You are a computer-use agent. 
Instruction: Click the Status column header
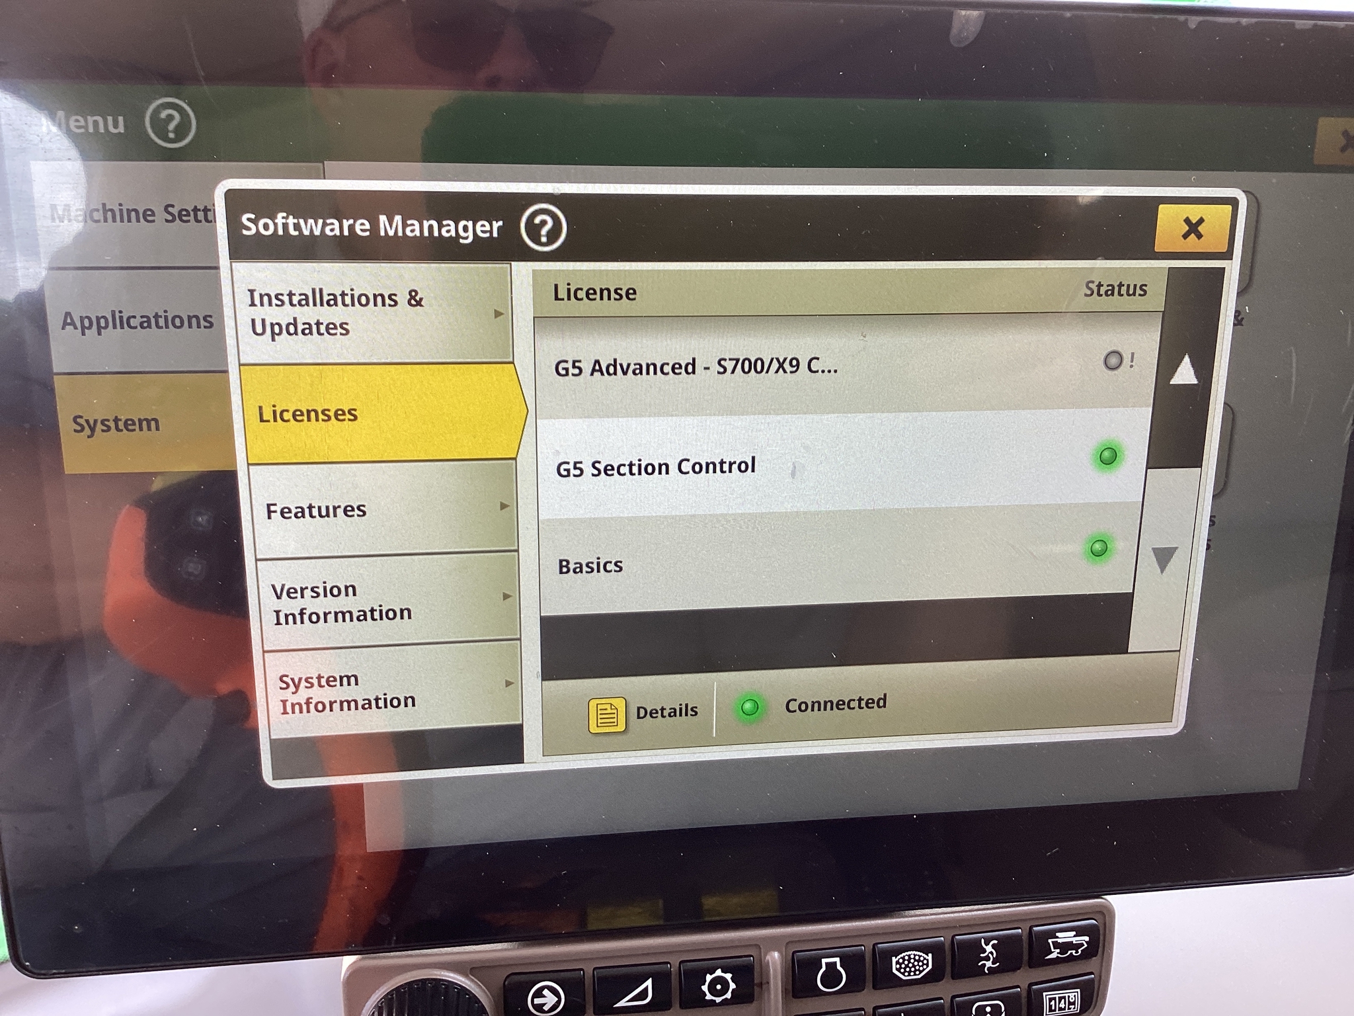(x=1115, y=289)
